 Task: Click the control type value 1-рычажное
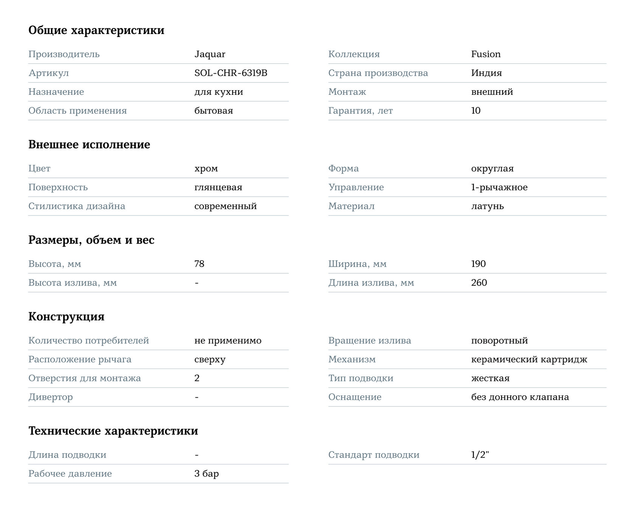pyautogui.click(x=499, y=187)
